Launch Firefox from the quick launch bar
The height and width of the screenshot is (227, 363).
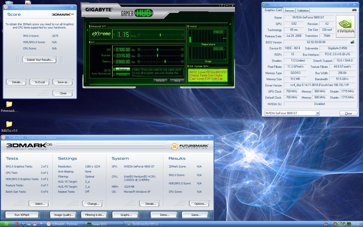pos(17,224)
